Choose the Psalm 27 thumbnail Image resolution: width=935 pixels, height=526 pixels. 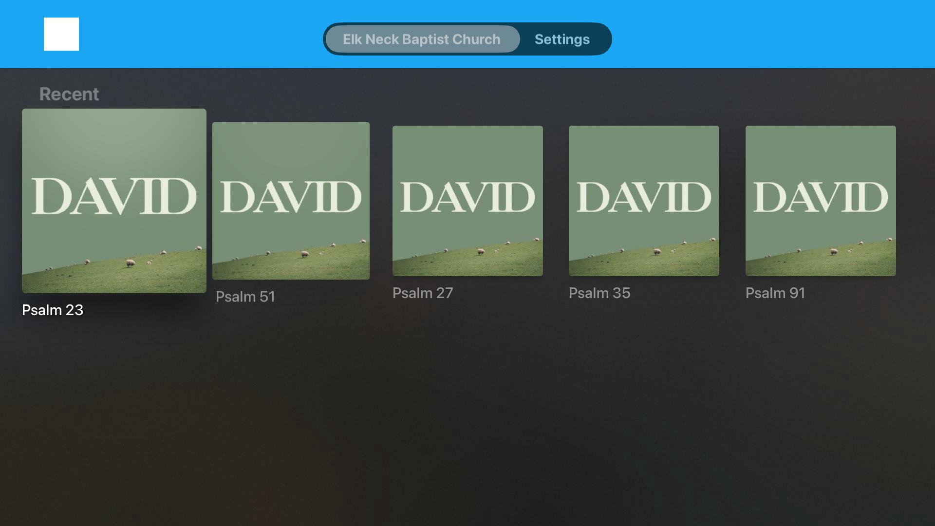(x=467, y=201)
